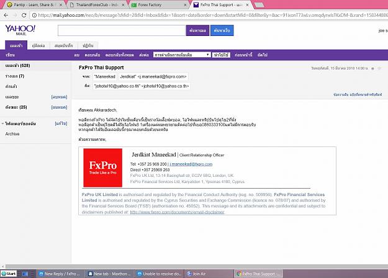Open the Inbox (528) folder
Viewport: 388px width, 278px height.
[17, 66]
